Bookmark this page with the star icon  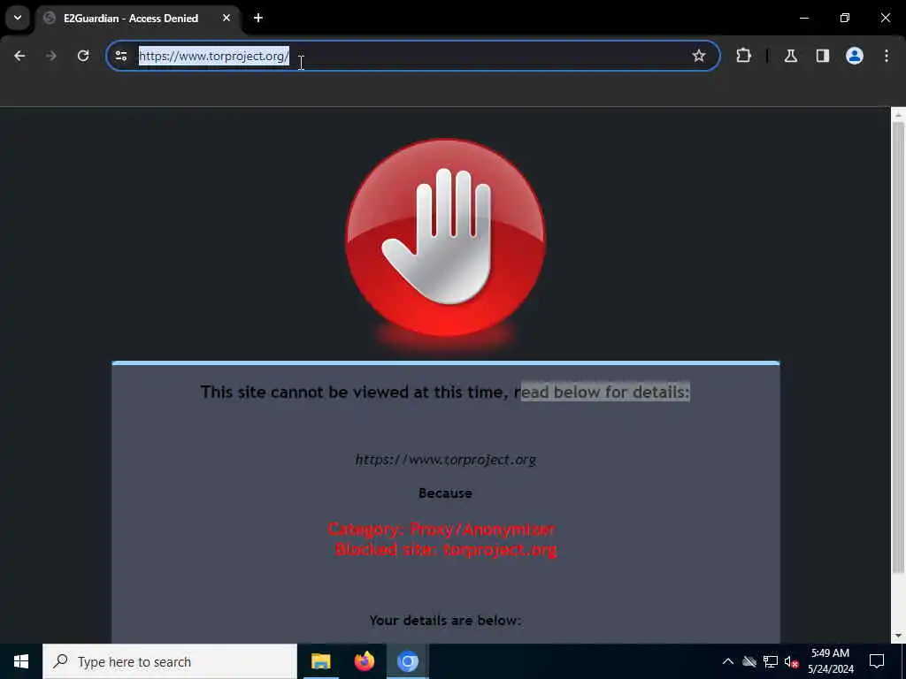(699, 56)
